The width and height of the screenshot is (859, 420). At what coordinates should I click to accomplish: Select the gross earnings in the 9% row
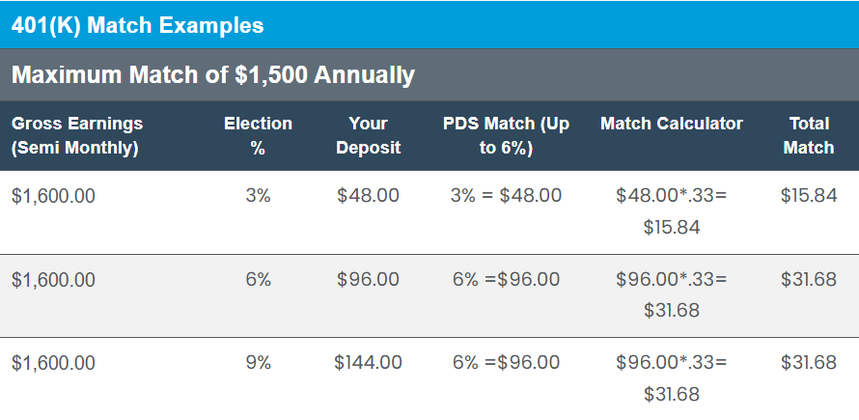(x=53, y=363)
